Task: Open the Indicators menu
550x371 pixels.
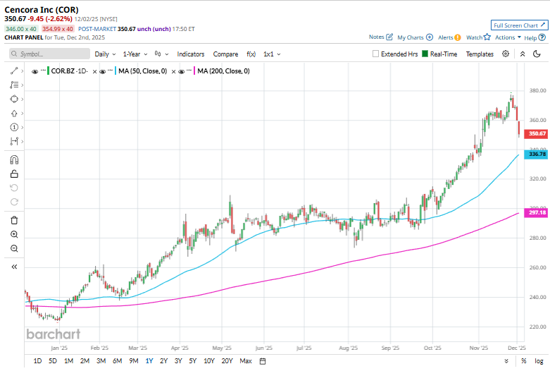Action: pyautogui.click(x=191, y=54)
